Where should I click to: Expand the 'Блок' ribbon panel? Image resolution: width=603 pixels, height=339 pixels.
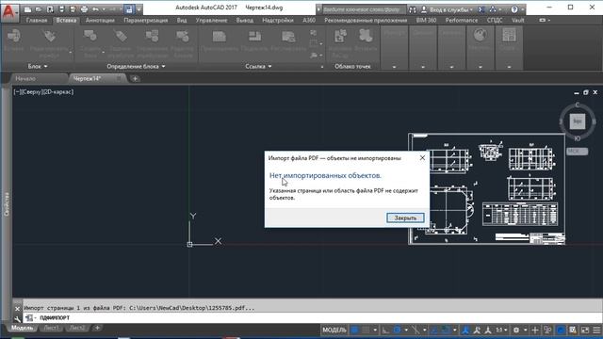click(x=38, y=66)
